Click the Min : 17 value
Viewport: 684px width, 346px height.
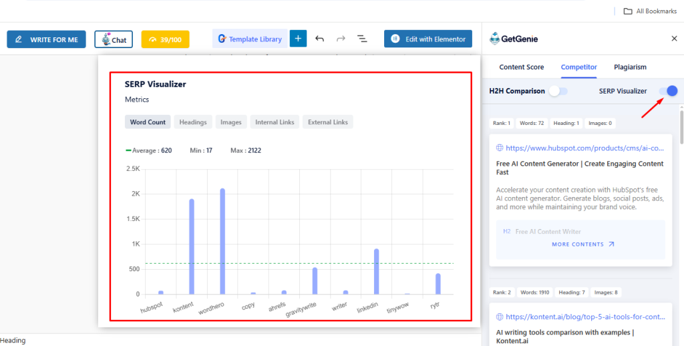201,150
